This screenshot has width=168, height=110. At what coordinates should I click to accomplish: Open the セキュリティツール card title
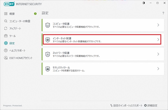[61, 67]
